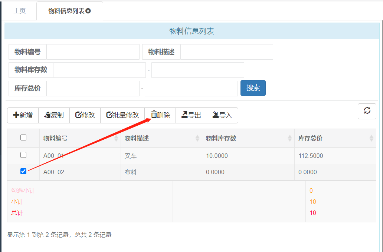Close the 物料信息列表 tab via x icon
The height and width of the screenshot is (252, 383).
[88, 11]
